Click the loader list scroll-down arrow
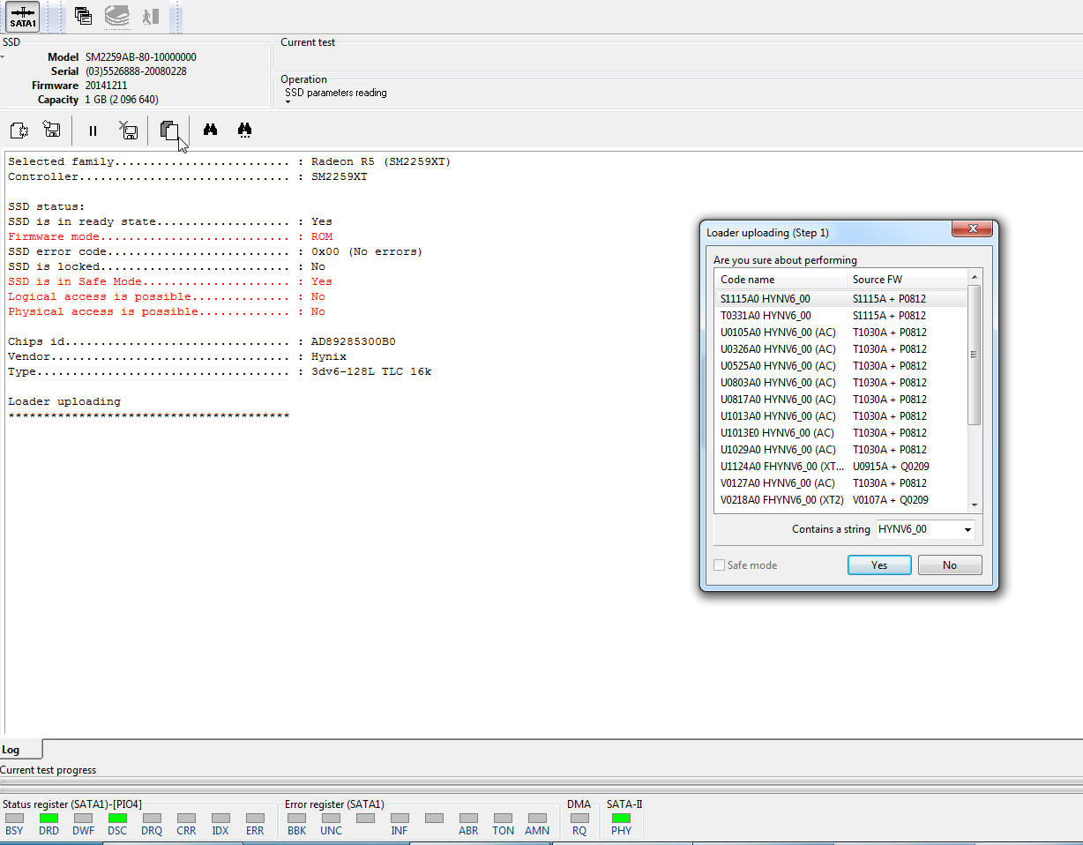The width and height of the screenshot is (1083, 845). [x=975, y=505]
